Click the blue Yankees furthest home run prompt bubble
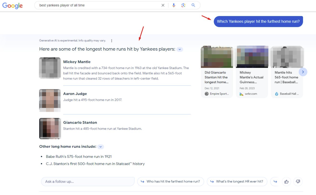The width and height of the screenshot is (316, 195). 258,21
